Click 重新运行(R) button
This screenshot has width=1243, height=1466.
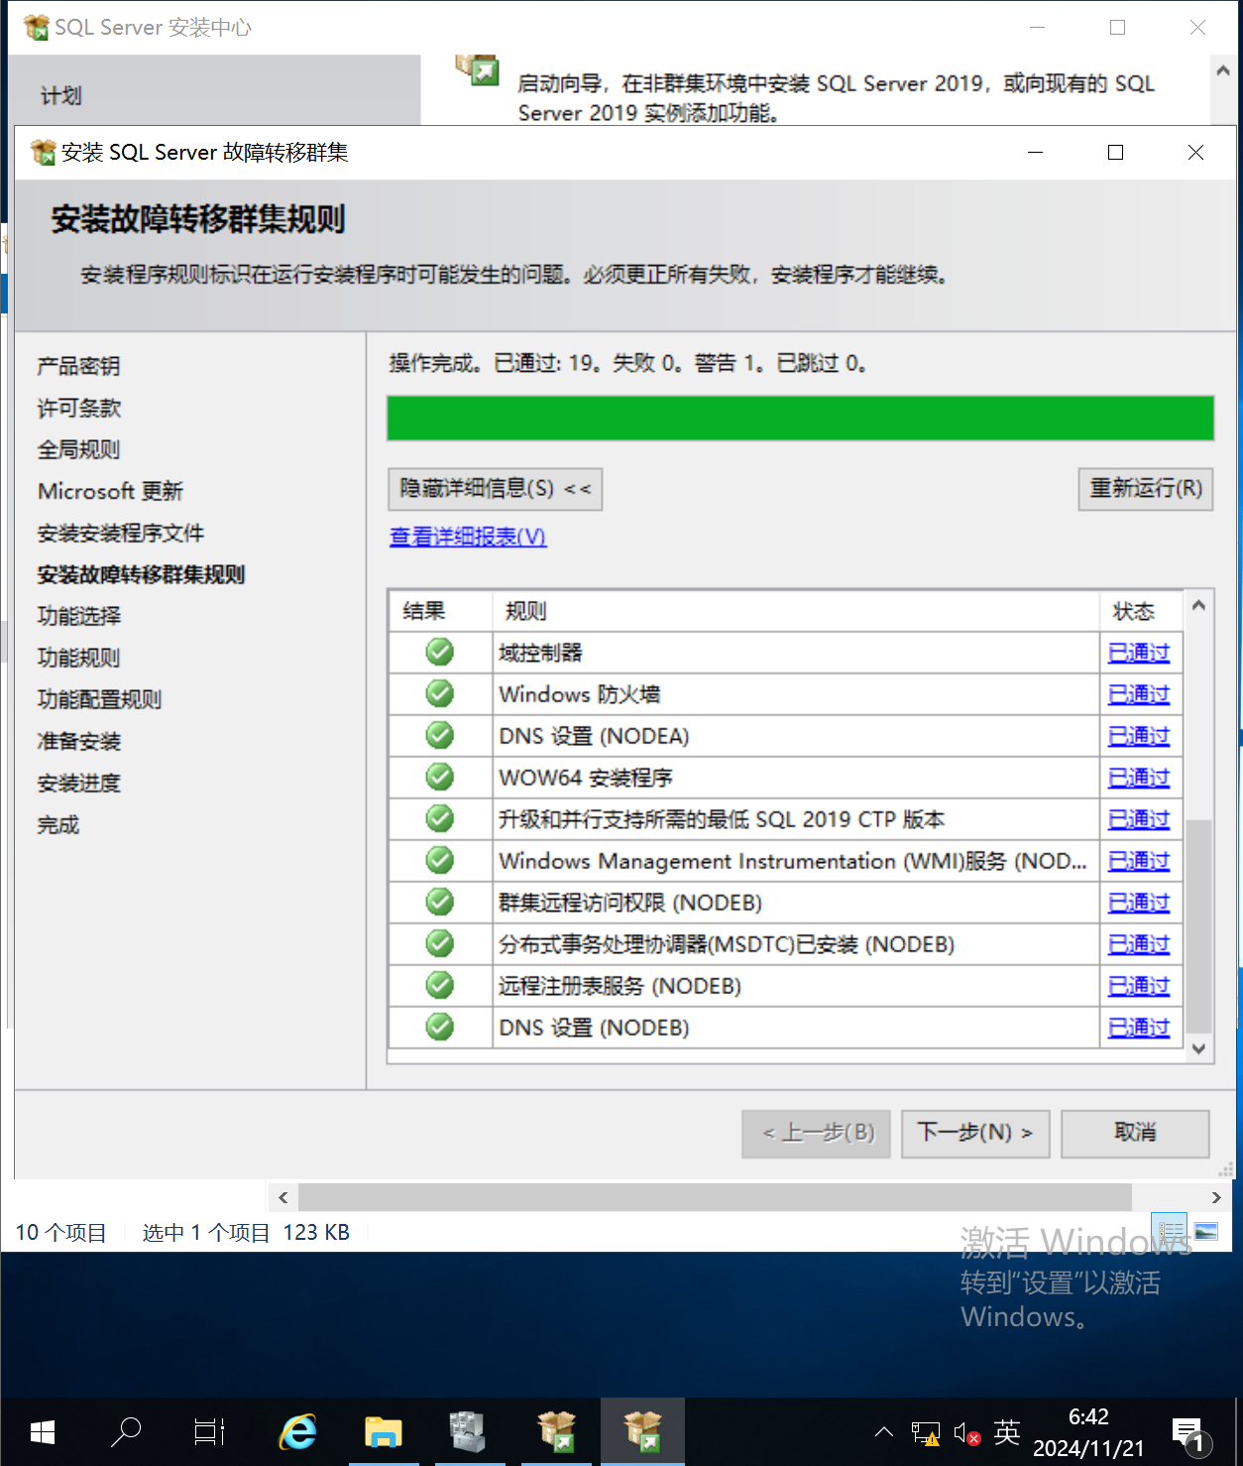point(1145,489)
